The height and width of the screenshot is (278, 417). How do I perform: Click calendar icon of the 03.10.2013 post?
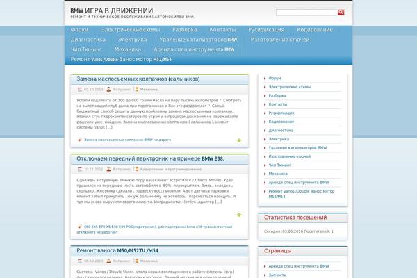pyautogui.click(x=80, y=90)
